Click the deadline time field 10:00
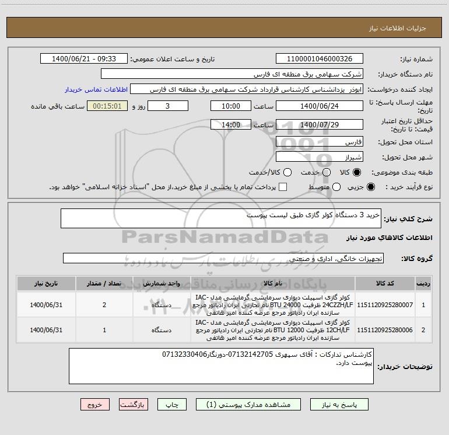The image size is (449, 435). tap(231, 106)
